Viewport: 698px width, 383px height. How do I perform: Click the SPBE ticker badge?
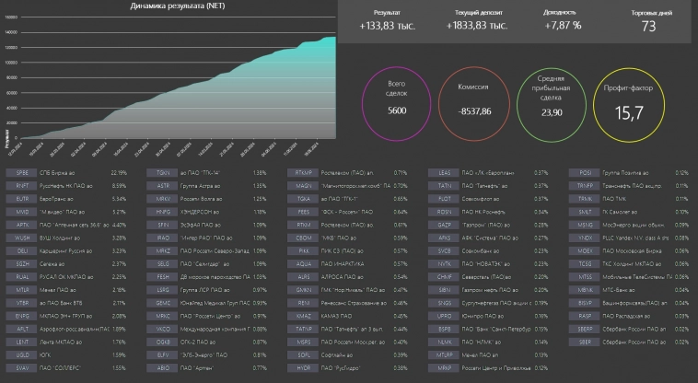coord(22,172)
